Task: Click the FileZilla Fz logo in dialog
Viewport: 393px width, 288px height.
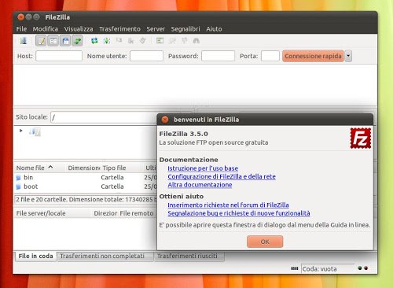Action: coord(361,138)
